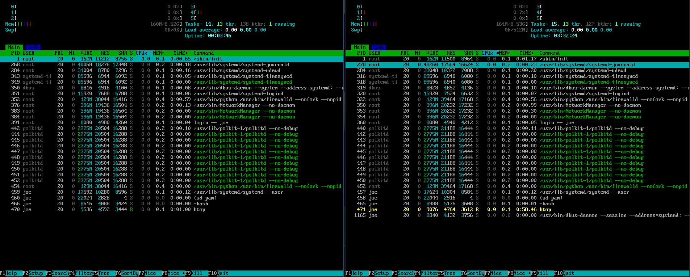Sort by PID column in right htop
The image size is (690, 277).
(361, 53)
